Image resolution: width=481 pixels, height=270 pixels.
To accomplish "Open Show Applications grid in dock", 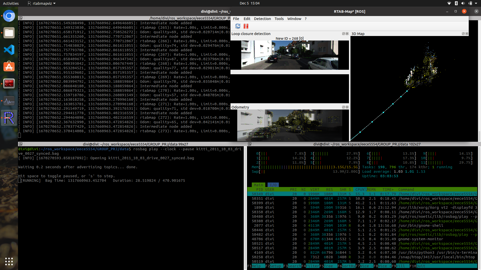I will pyautogui.click(x=9, y=261).
